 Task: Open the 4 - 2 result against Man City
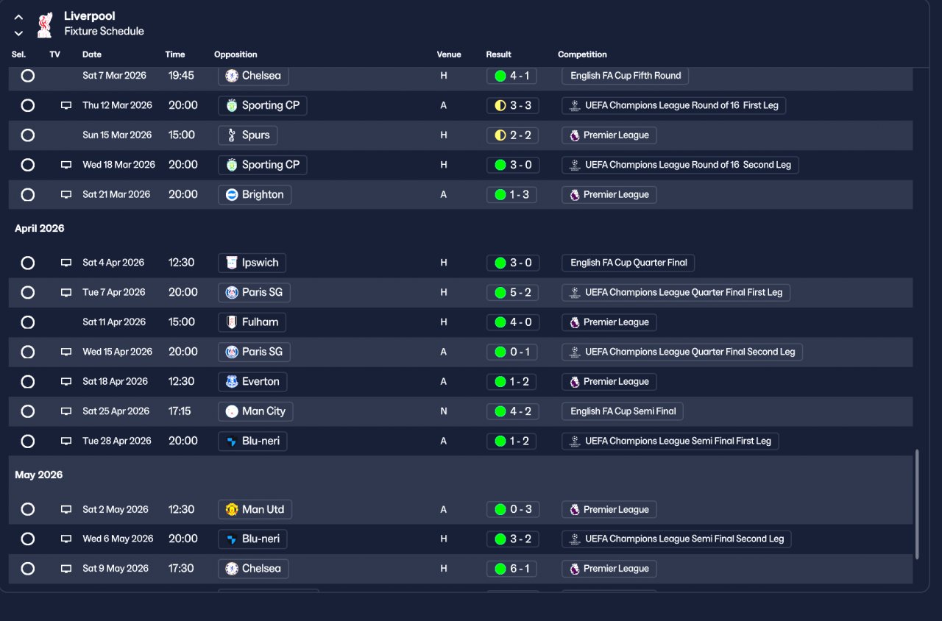click(512, 411)
